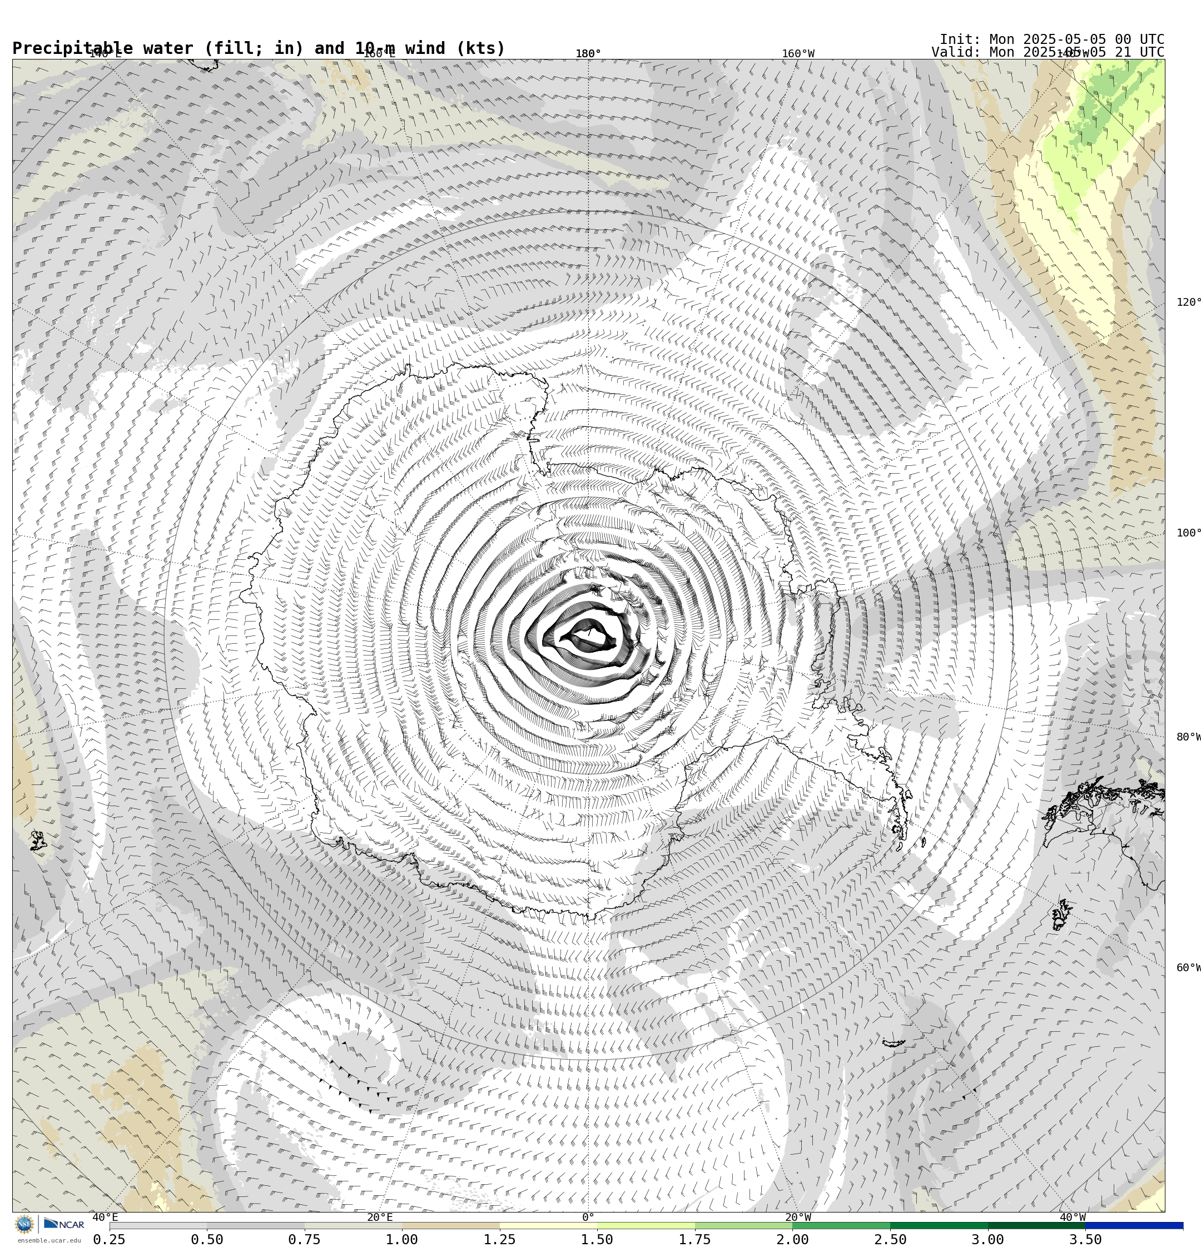Click the 3.00 colorbar tick value

pos(988,1239)
